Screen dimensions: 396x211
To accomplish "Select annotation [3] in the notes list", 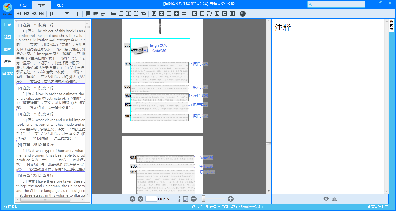I will click(50, 125).
